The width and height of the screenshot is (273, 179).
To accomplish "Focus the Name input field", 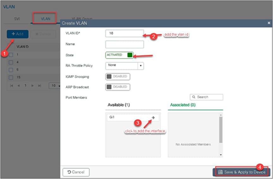I will pyautogui.click(x=124, y=45).
